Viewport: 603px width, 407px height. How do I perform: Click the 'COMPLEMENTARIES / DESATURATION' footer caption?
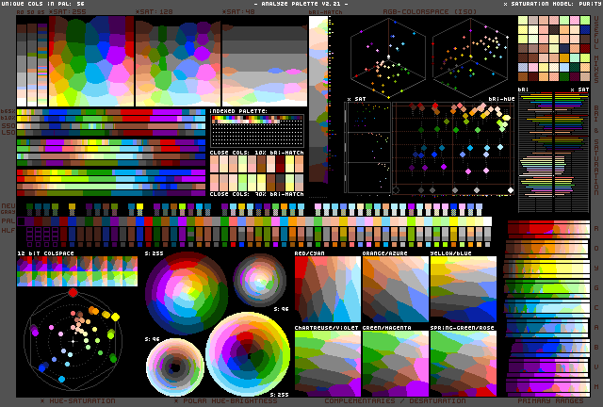[x=395, y=400]
